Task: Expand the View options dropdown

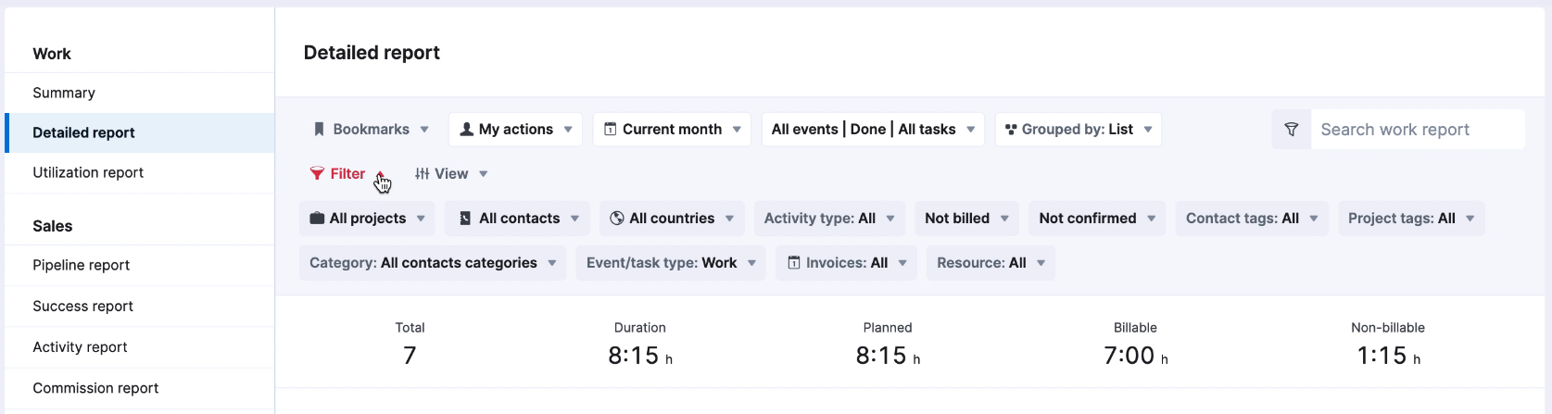Action: [451, 174]
